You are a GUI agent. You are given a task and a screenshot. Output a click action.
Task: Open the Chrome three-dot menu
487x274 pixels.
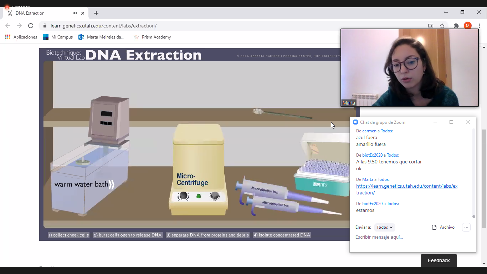click(x=479, y=26)
